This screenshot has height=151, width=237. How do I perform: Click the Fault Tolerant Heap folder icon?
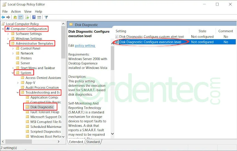27,112
